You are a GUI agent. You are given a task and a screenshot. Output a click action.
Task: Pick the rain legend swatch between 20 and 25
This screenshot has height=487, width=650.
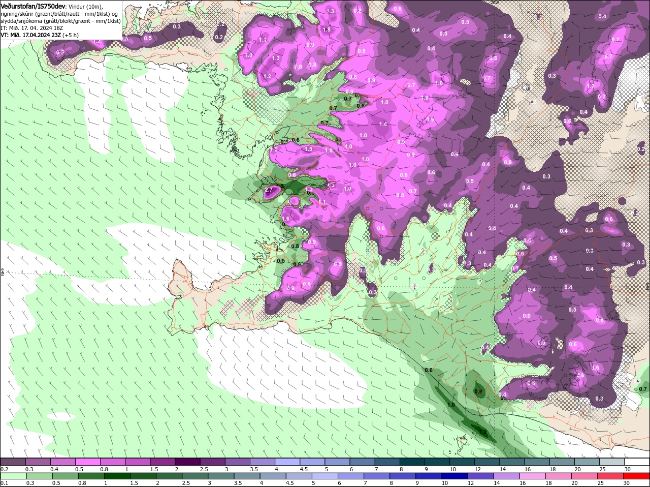point(584,476)
